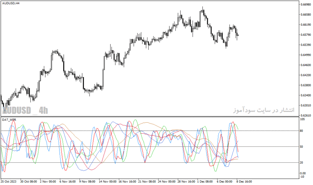Click the 2 Nov 00:00 time label
This screenshot has height=185, width=313.
[48, 181]
